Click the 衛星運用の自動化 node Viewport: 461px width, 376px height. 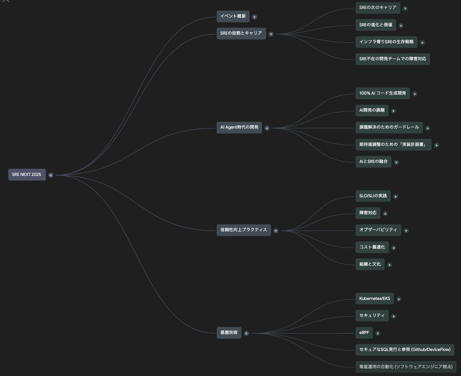coord(405,367)
